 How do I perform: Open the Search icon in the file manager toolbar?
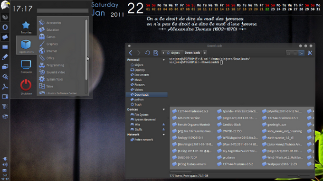(x=156, y=53)
